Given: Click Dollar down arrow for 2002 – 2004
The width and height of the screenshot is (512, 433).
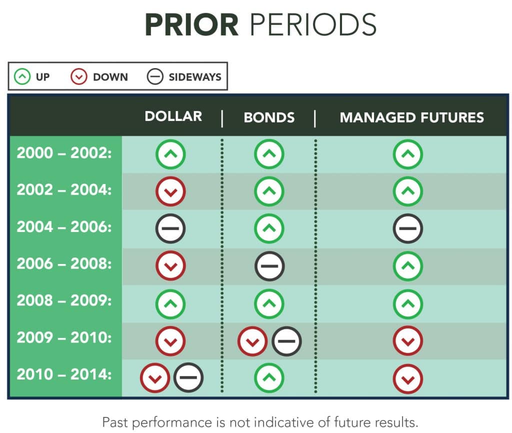Looking at the screenshot, I should tap(170, 191).
